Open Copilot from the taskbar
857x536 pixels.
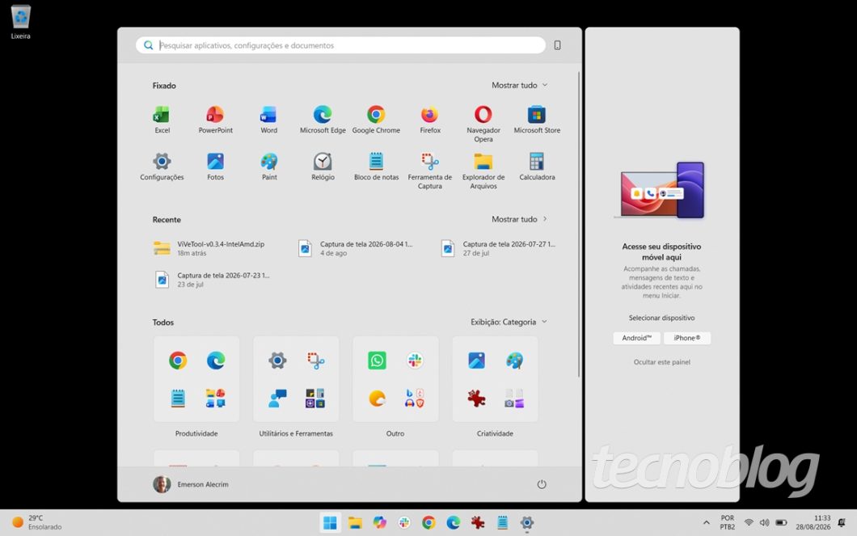click(380, 523)
